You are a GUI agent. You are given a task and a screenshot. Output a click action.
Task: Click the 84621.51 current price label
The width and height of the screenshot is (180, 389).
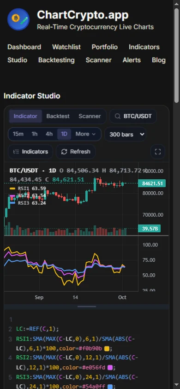(152, 183)
